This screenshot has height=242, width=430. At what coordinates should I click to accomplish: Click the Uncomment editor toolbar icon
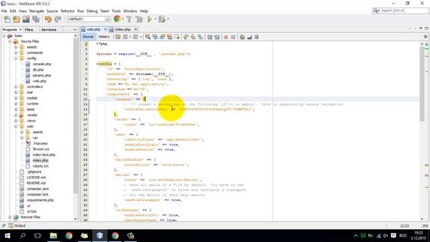(249, 37)
